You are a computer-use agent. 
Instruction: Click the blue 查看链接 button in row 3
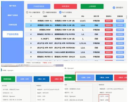click(x=120, y=30)
